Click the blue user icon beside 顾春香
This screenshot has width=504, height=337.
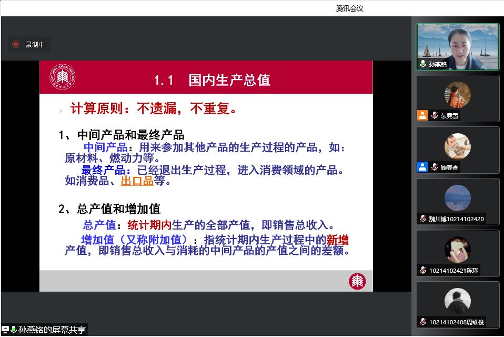coord(422,167)
